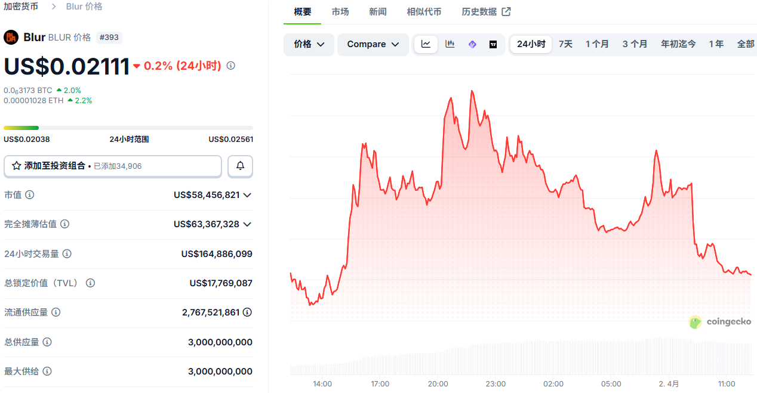Open the Compare dropdown
757x393 pixels.
click(x=373, y=44)
